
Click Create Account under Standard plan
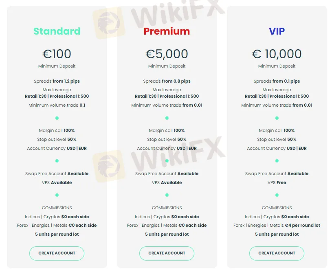click(x=57, y=253)
